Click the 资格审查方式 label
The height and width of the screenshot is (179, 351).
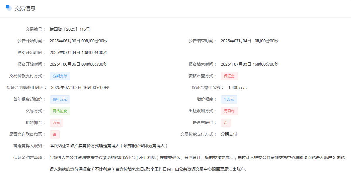click(x=202, y=76)
